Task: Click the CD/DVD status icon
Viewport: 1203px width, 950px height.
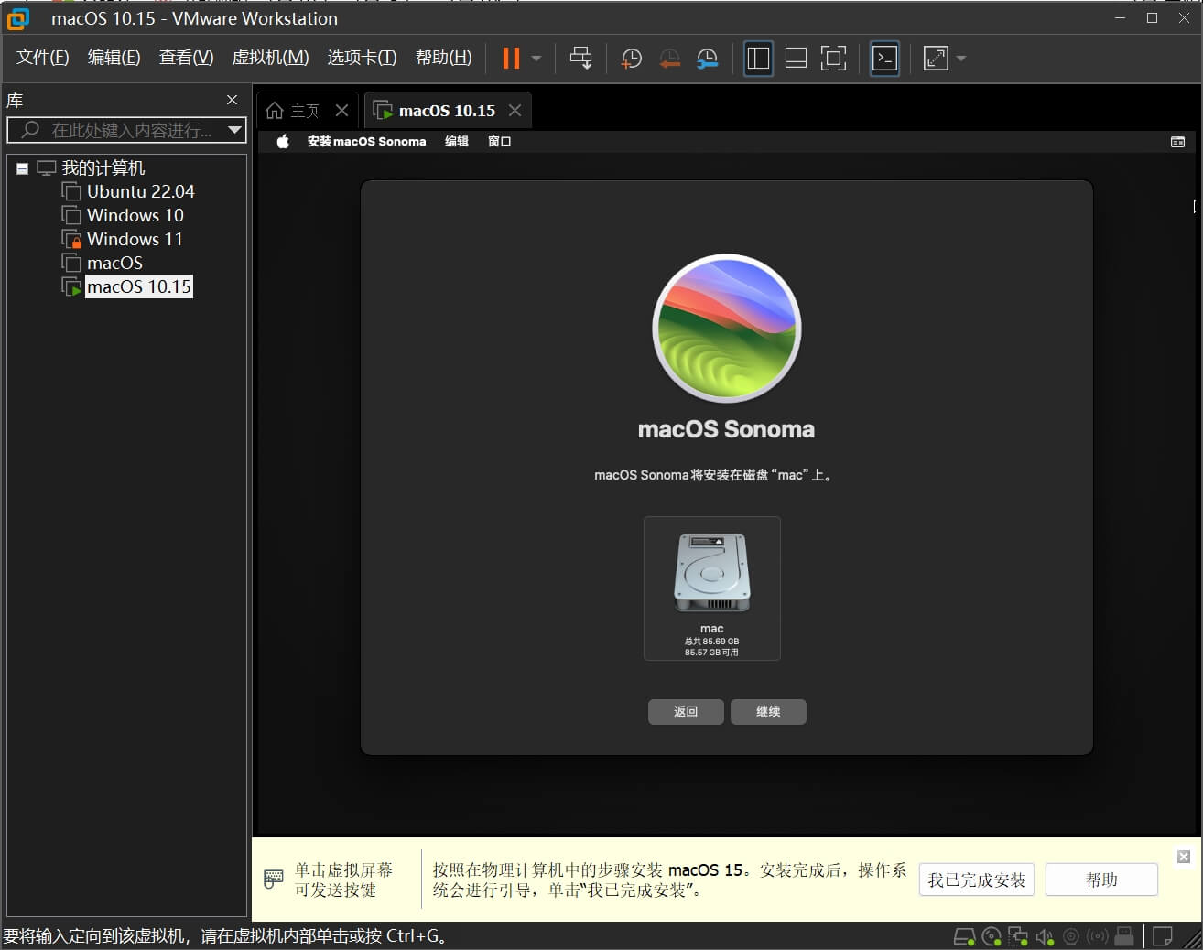Action: tap(992, 936)
